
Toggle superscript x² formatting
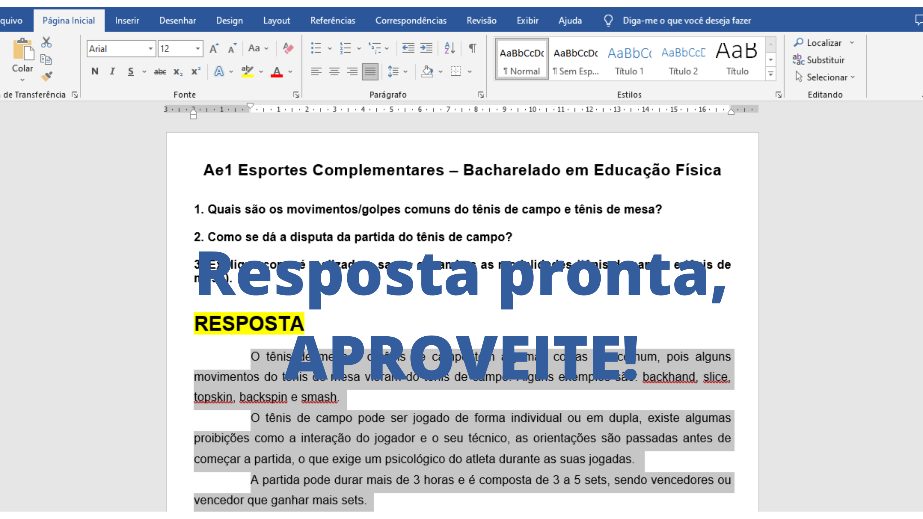196,71
